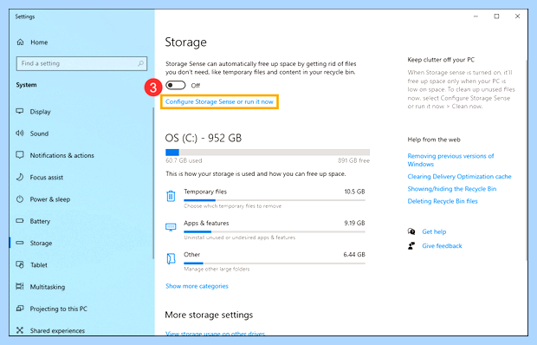537x345 pixels.
Task: Click the Apps & features usage bar
Action: tap(275, 232)
